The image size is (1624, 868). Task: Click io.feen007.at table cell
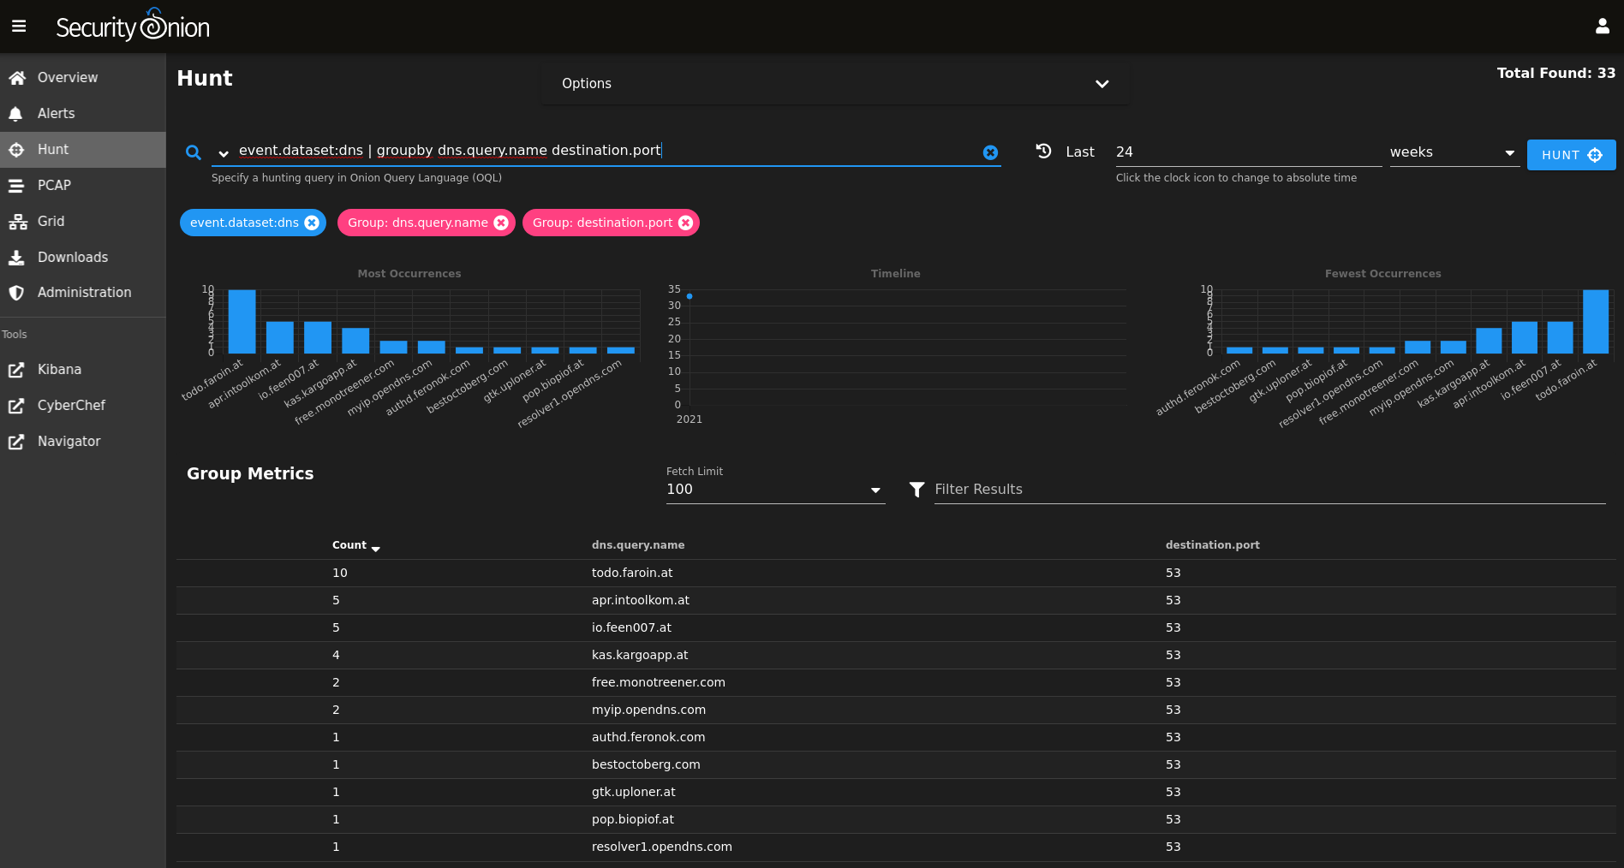pyautogui.click(x=631, y=627)
